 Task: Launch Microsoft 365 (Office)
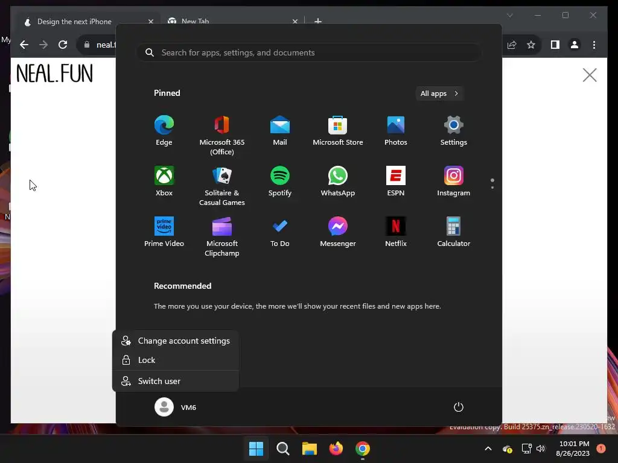point(222,136)
